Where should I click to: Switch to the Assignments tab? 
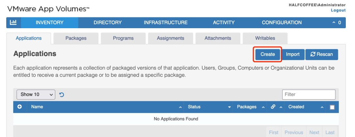(170, 38)
